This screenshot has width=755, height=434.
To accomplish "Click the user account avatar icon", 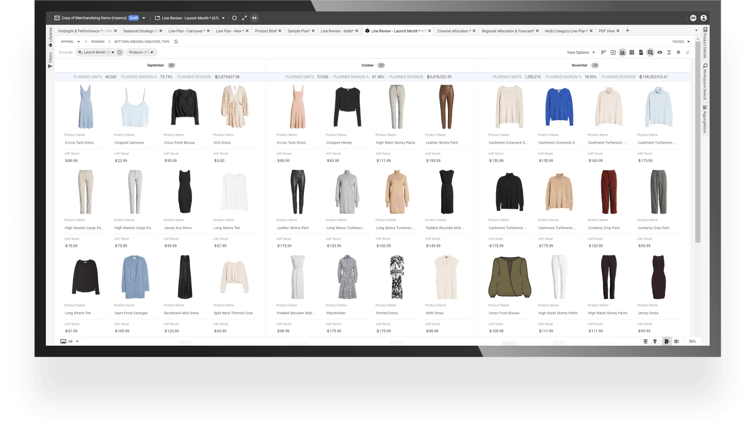I will (703, 18).
